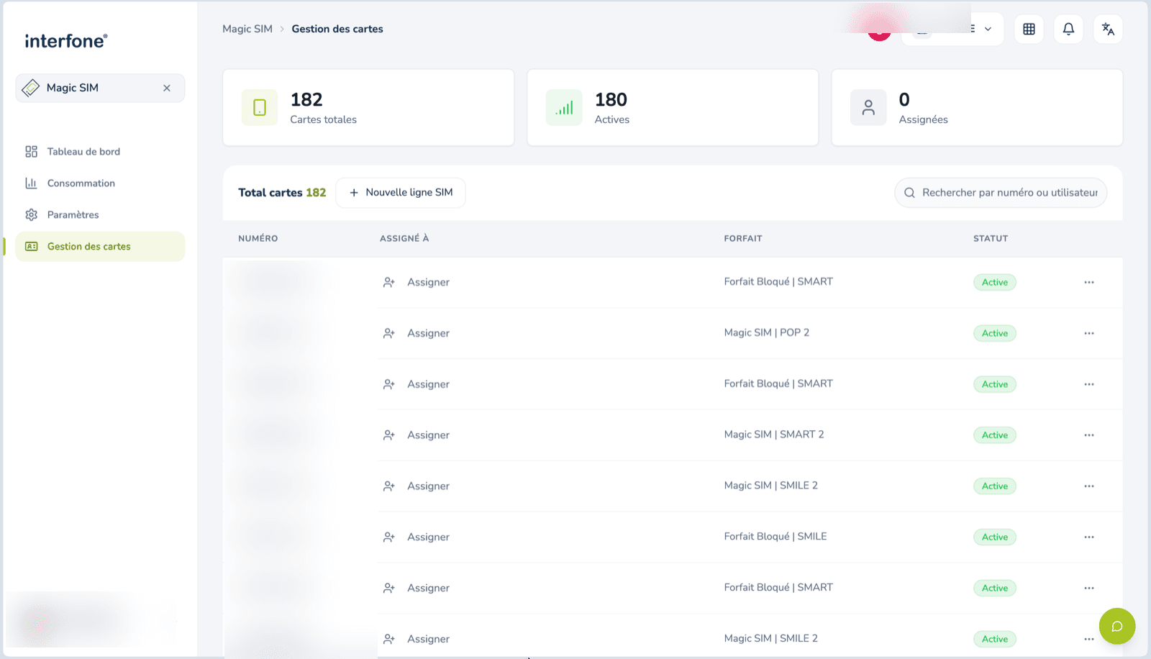Click the Magic SIM breadcrumb link
The width and height of the screenshot is (1151, 659).
click(x=247, y=29)
